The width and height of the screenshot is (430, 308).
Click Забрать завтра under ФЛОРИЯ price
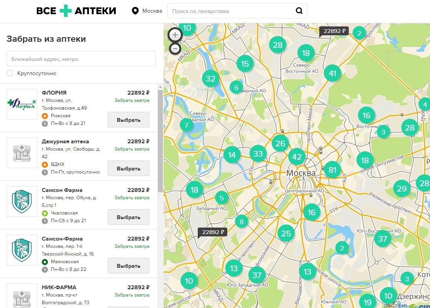tap(132, 100)
